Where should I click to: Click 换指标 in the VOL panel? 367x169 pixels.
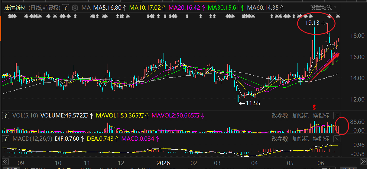click(321, 115)
